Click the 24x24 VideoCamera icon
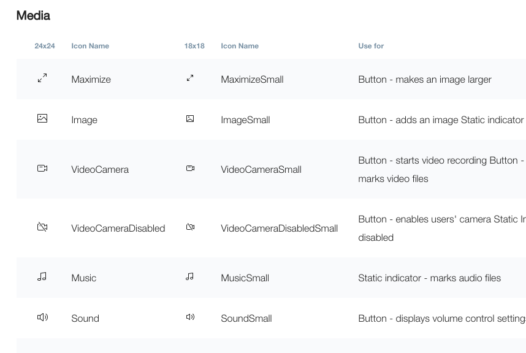The image size is (526, 353). point(42,169)
